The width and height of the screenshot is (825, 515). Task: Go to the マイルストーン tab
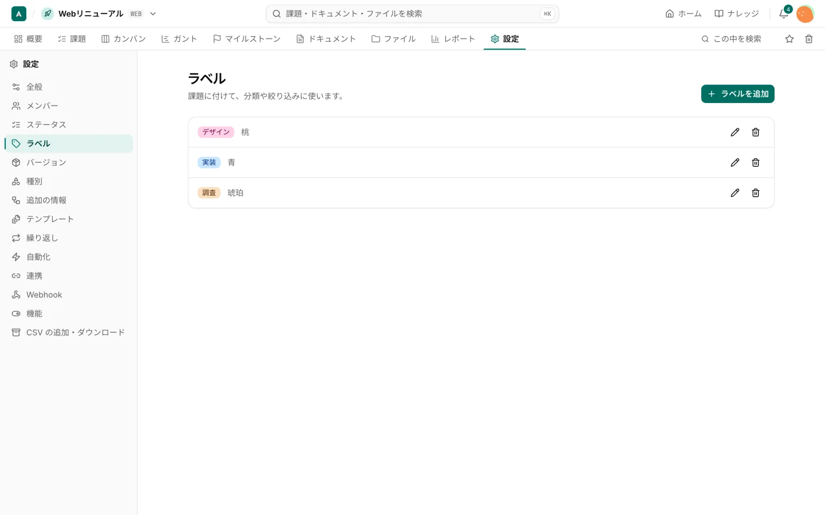coord(247,39)
